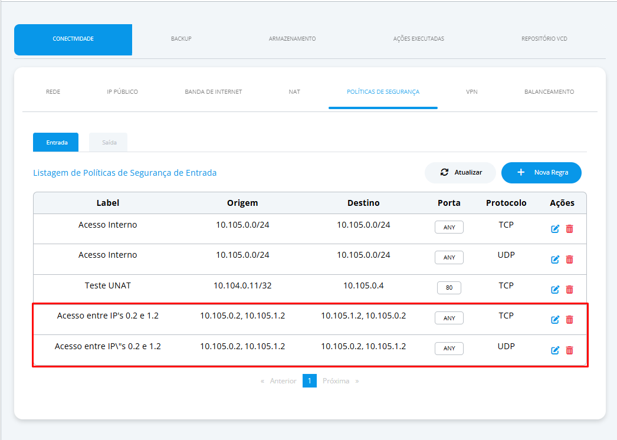The height and width of the screenshot is (440, 617).
Task: Select the Rede sub-tab
Action: [53, 91]
